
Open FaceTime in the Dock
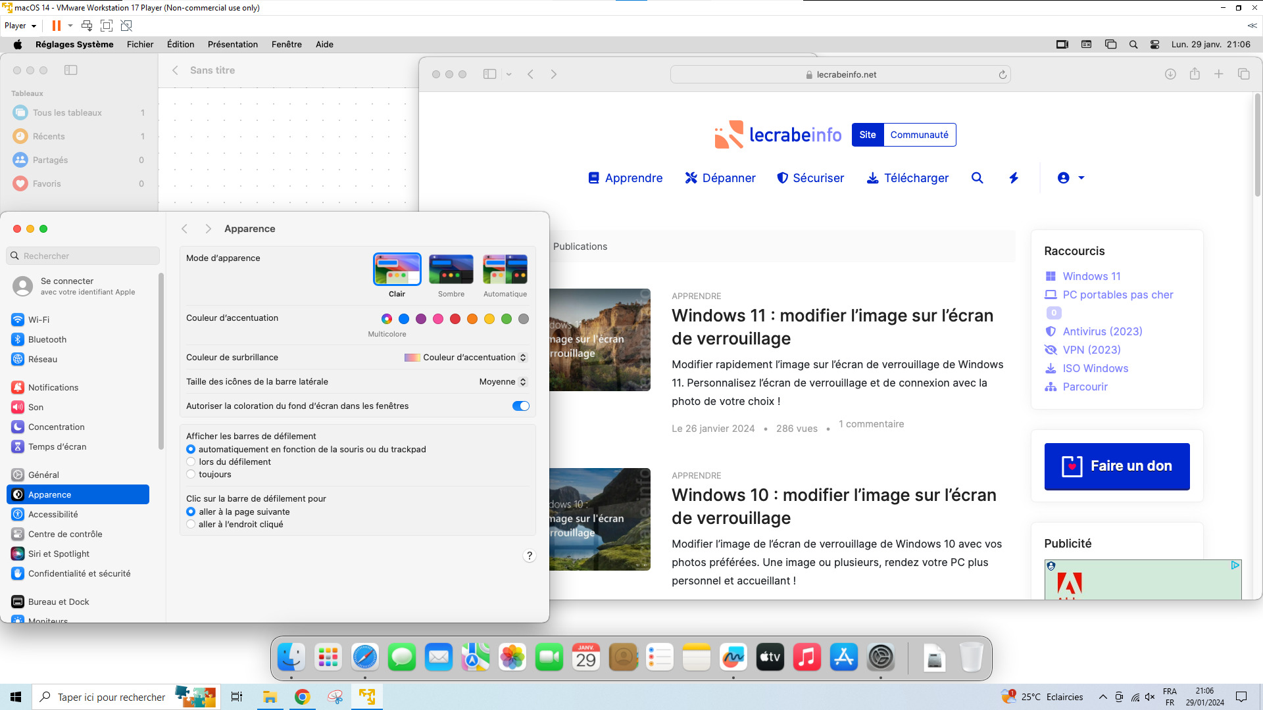(x=549, y=657)
